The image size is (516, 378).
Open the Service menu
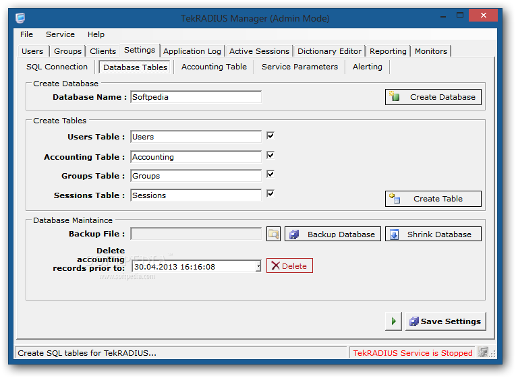point(60,34)
